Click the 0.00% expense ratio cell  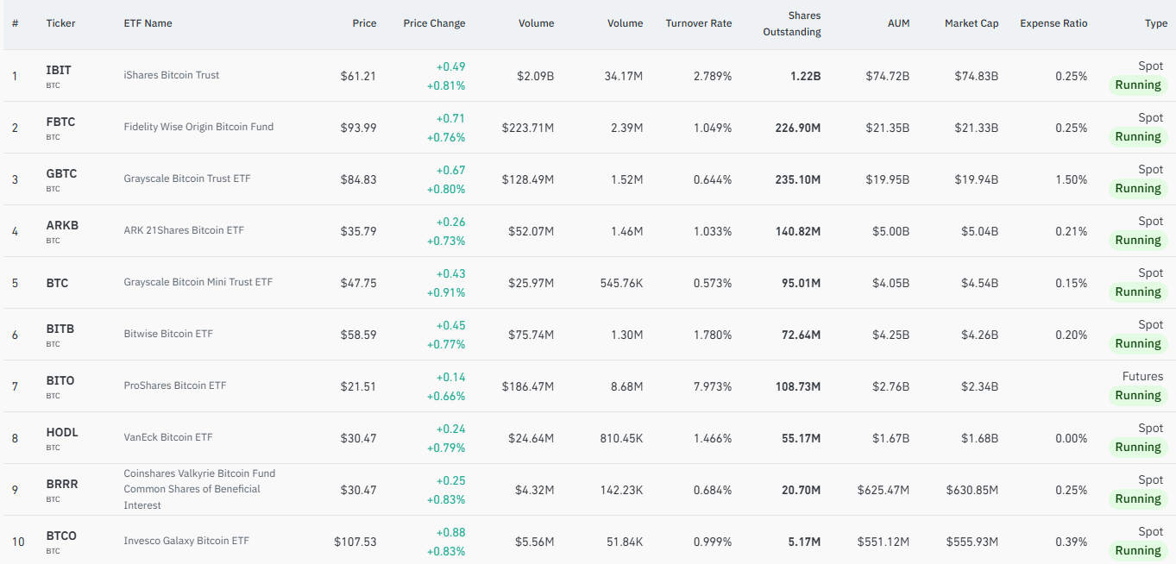(x=1071, y=438)
